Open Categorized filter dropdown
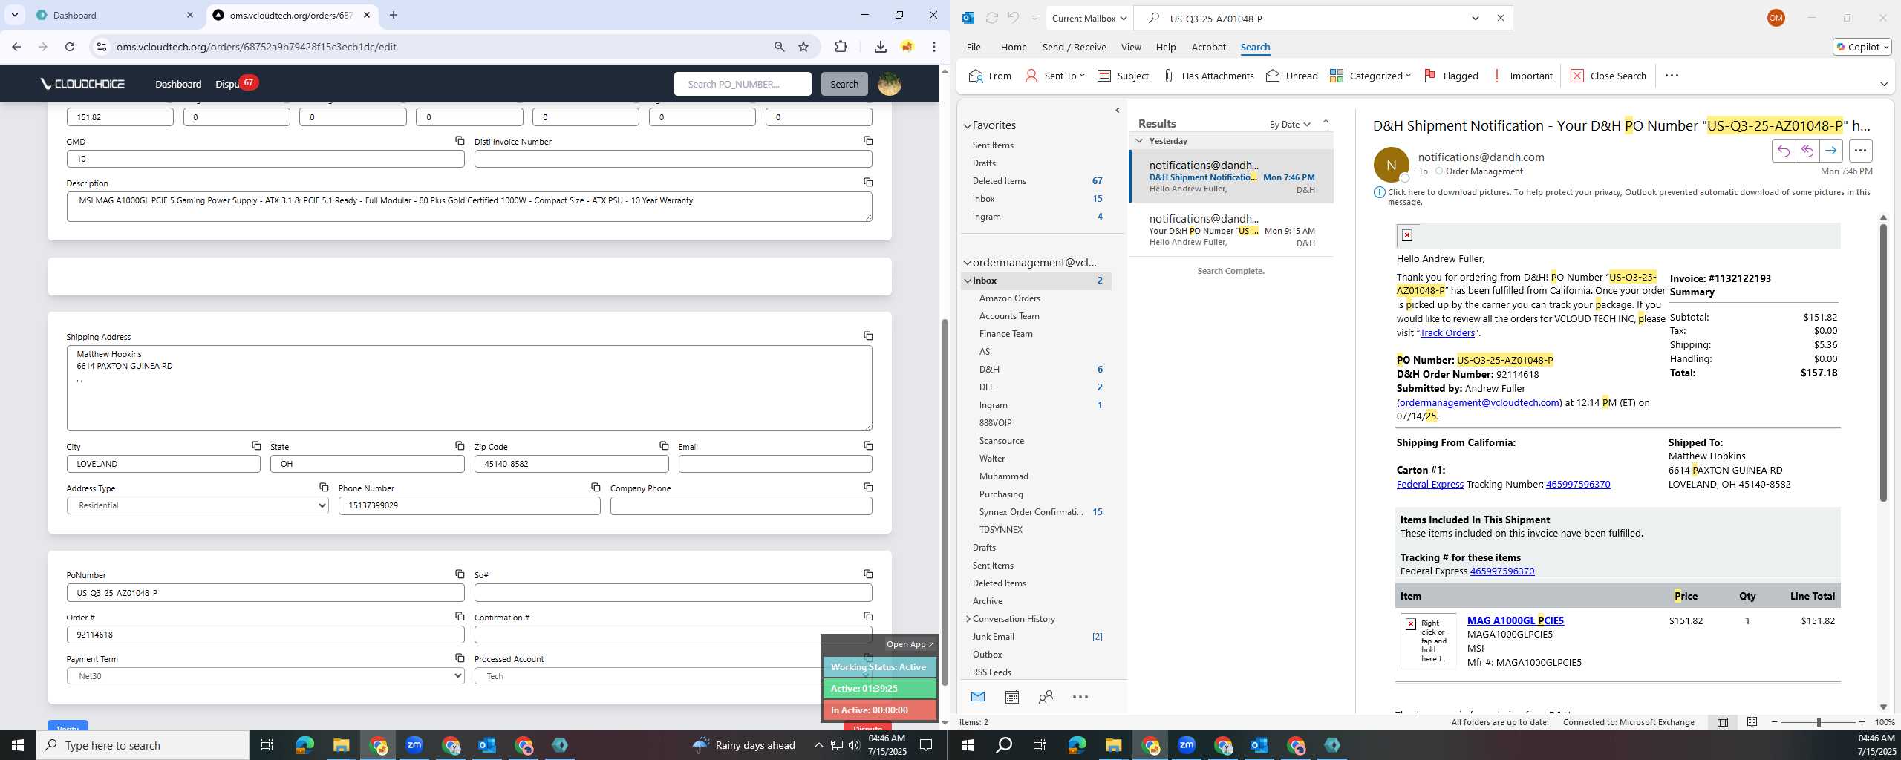Image resolution: width=1901 pixels, height=760 pixels. click(1370, 76)
